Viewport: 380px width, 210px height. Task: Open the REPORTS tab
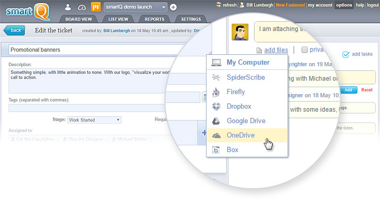point(154,19)
